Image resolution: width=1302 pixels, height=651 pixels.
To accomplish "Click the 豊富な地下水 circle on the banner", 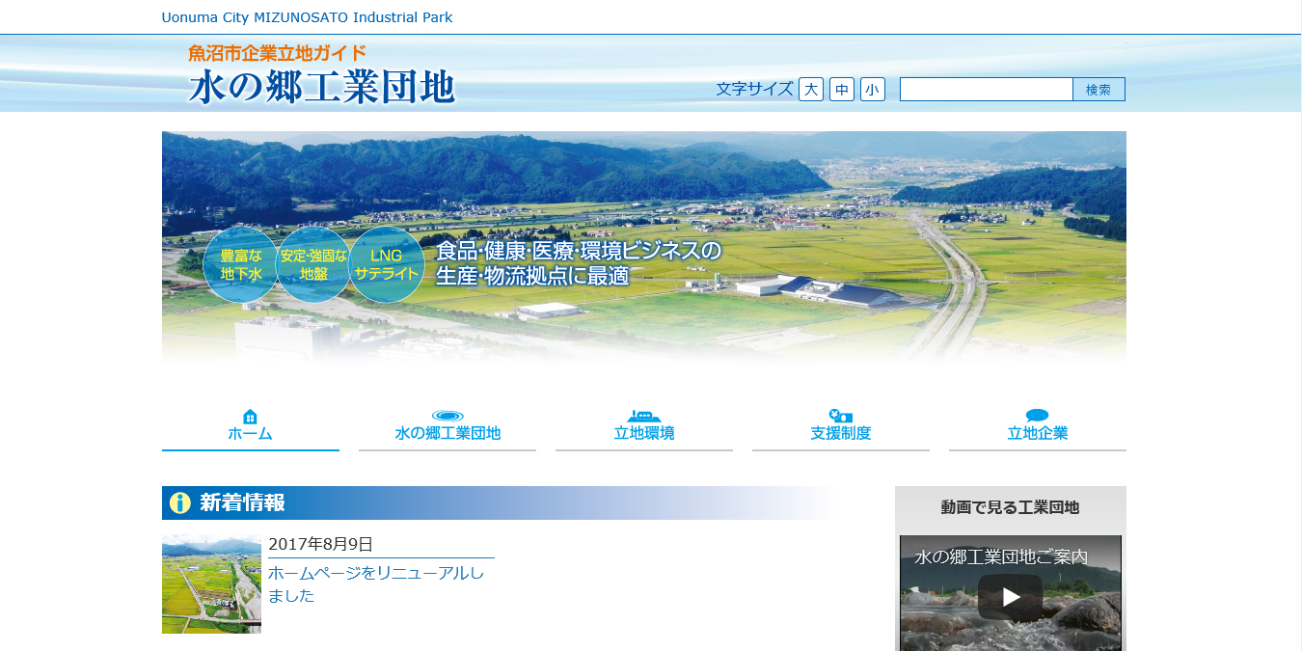I will click(241, 265).
